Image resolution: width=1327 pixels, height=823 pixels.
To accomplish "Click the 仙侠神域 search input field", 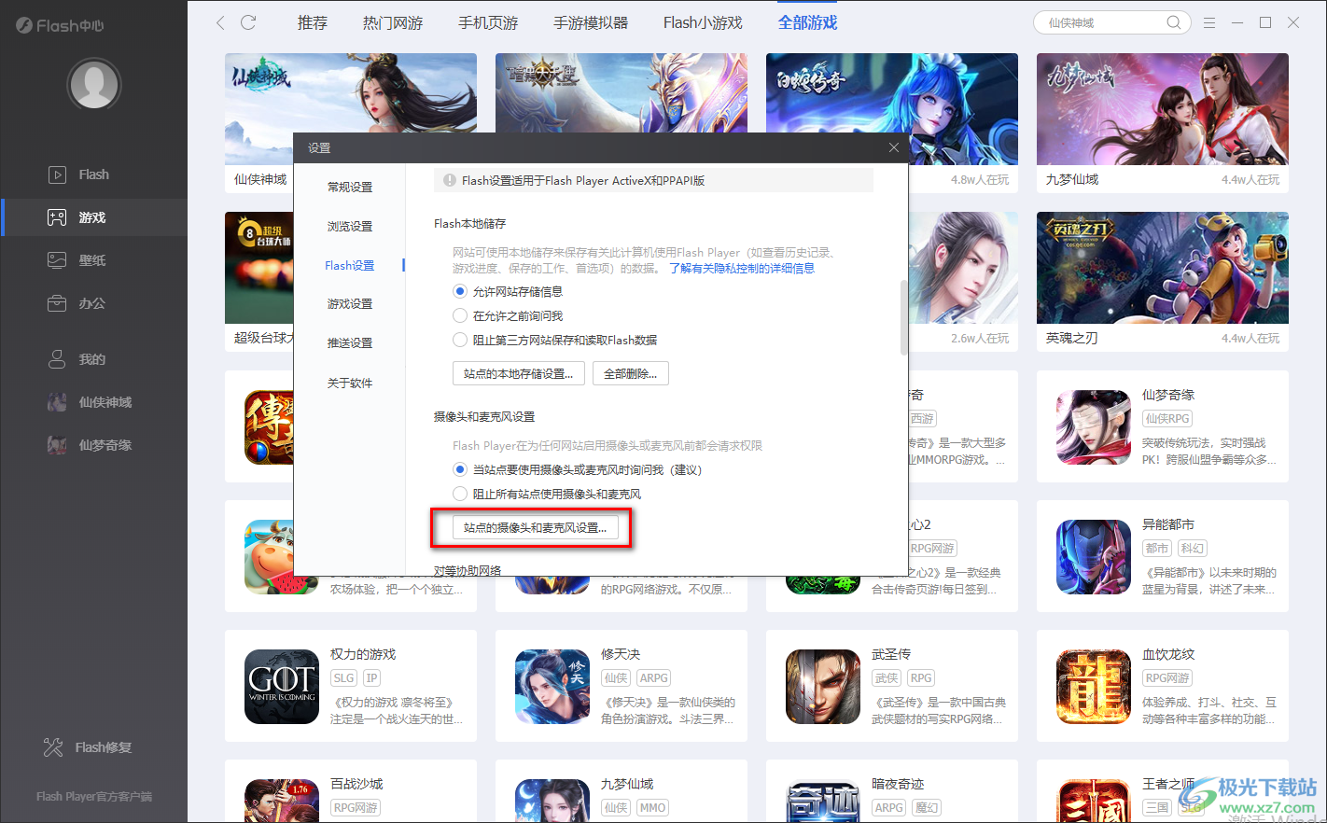I will (1104, 22).
